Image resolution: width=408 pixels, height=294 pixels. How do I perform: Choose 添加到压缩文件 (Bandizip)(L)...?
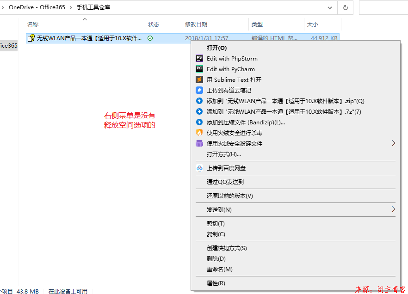(x=246, y=122)
